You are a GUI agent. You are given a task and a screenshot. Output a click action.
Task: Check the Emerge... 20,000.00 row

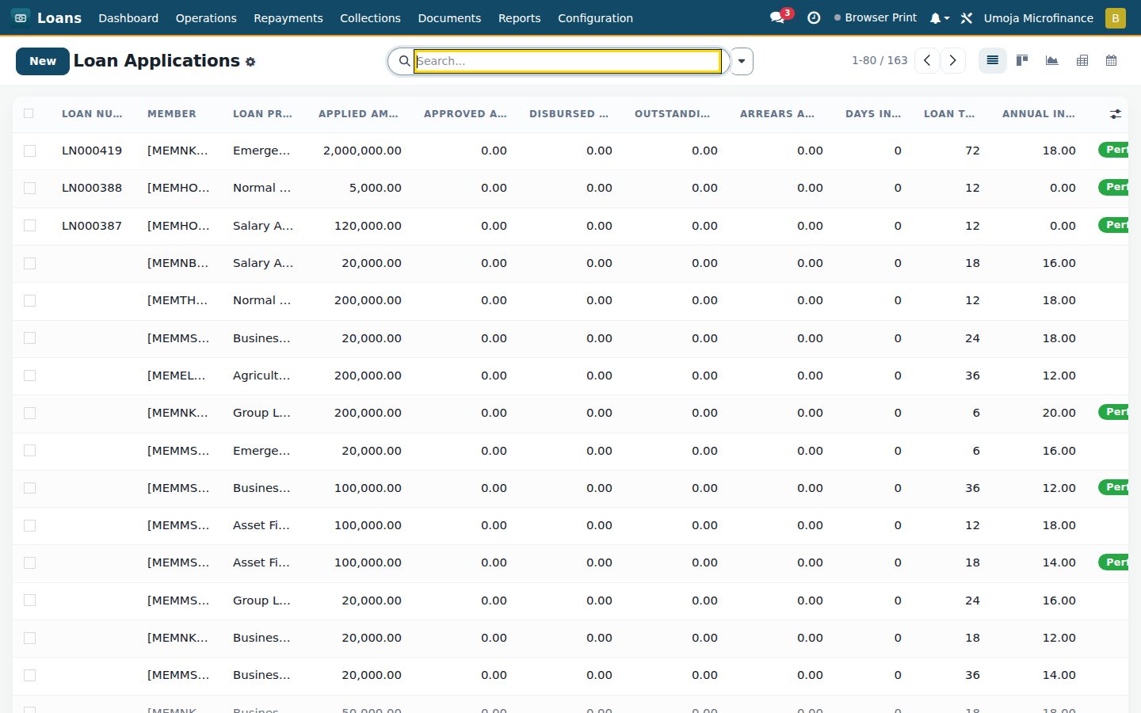pos(29,451)
